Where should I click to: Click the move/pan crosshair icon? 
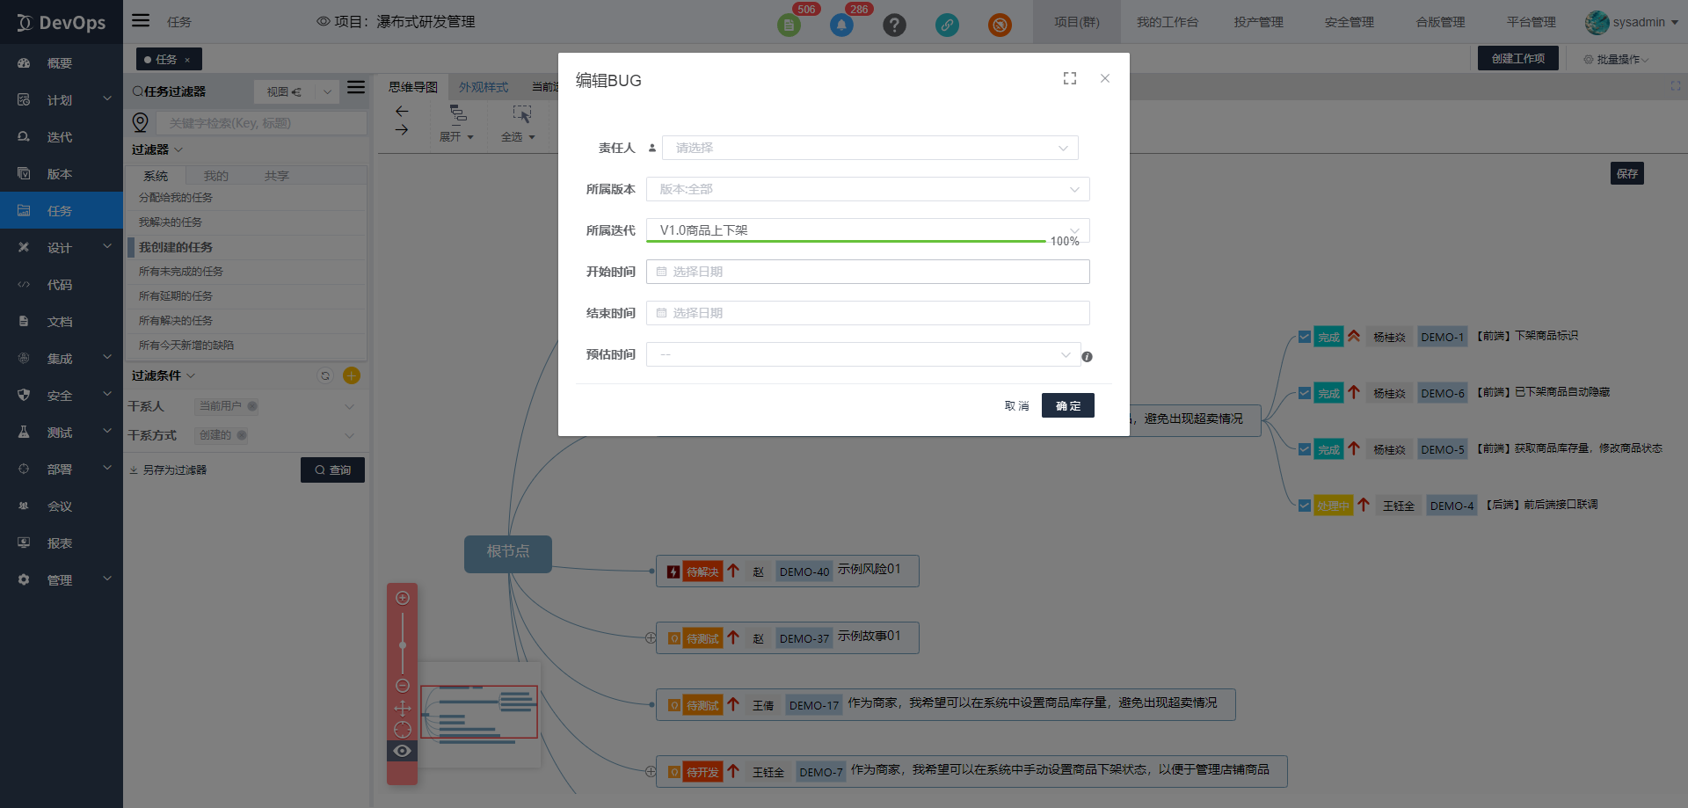click(403, 708)
